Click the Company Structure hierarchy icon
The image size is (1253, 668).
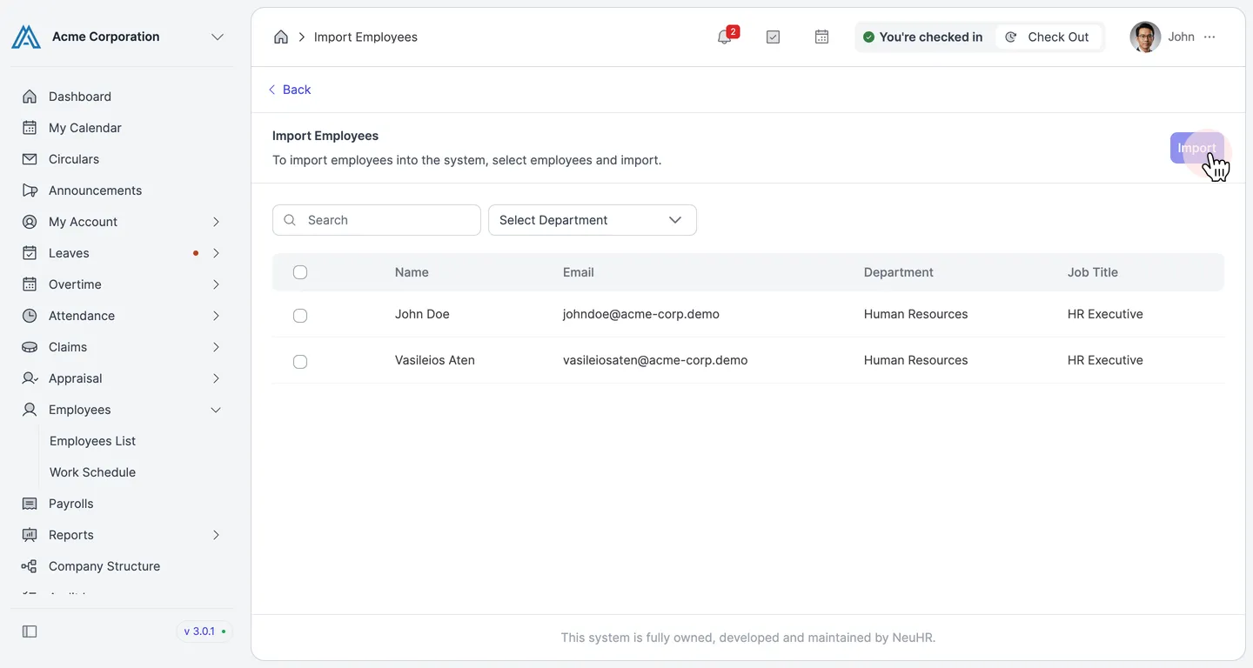coord(30,566)
